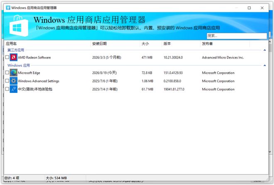274x185 pixels.
Task: Click the Advanced Micro Devices Inc. publisher cell
Action: (x=223, y=57)
